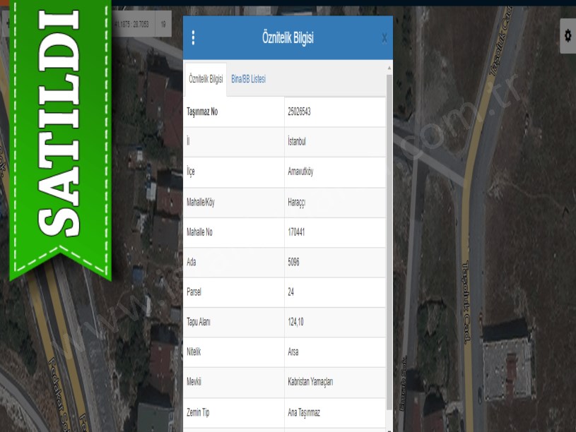
Task: Click the Öznitelik Bilgisi header title
Action: 288,38
